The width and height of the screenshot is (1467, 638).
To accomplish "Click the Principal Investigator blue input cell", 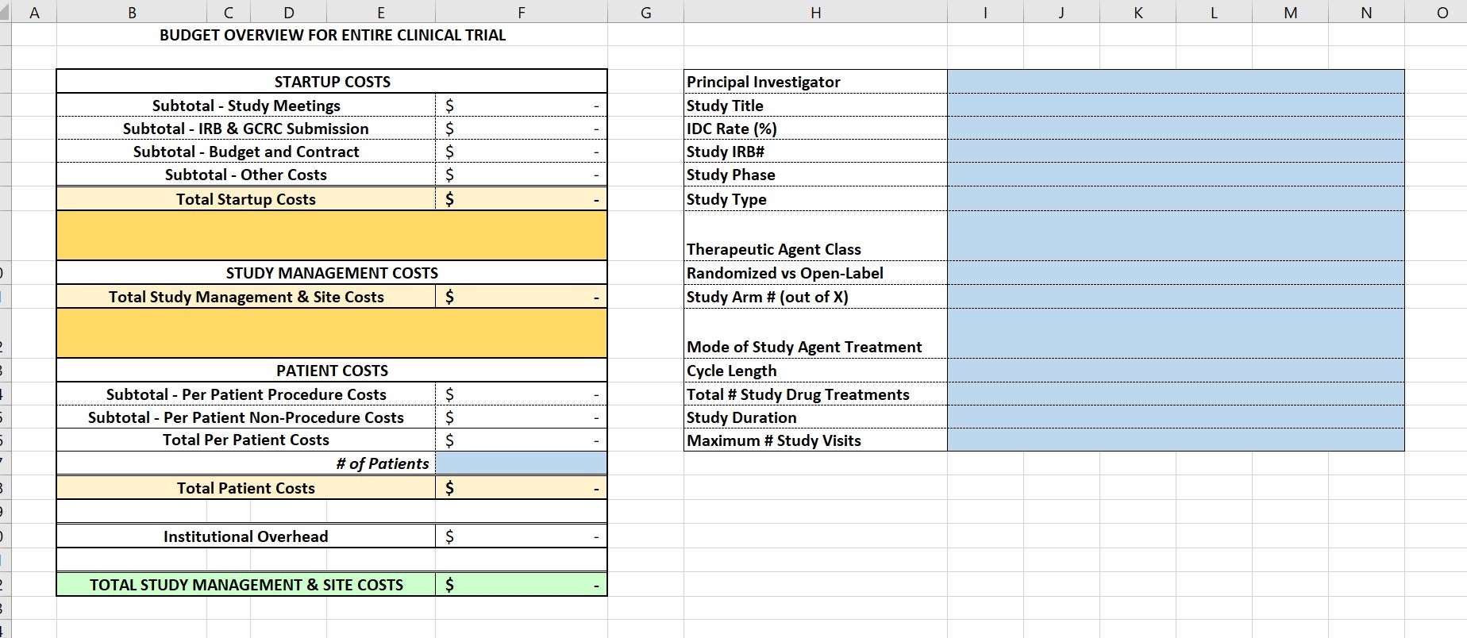I will pos(1175,82).
